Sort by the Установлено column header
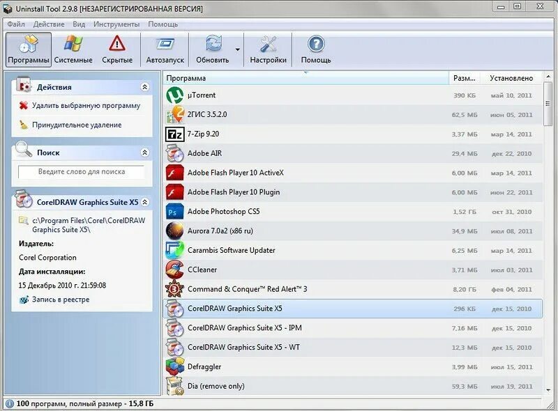The width and height of the screenshot is (558, 411). [511, 78]
